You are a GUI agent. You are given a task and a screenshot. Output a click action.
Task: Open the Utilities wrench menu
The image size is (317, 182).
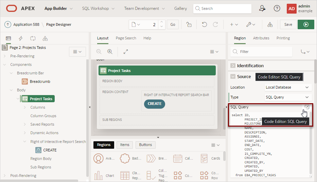(251, 24)
